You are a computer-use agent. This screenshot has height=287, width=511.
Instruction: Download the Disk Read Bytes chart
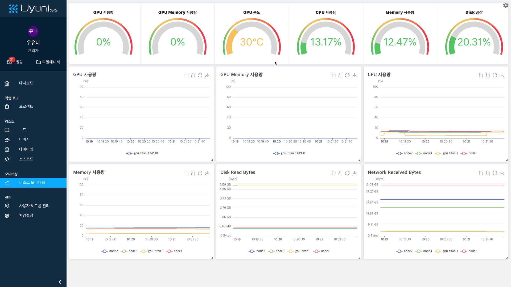click(x=355, y=173)
